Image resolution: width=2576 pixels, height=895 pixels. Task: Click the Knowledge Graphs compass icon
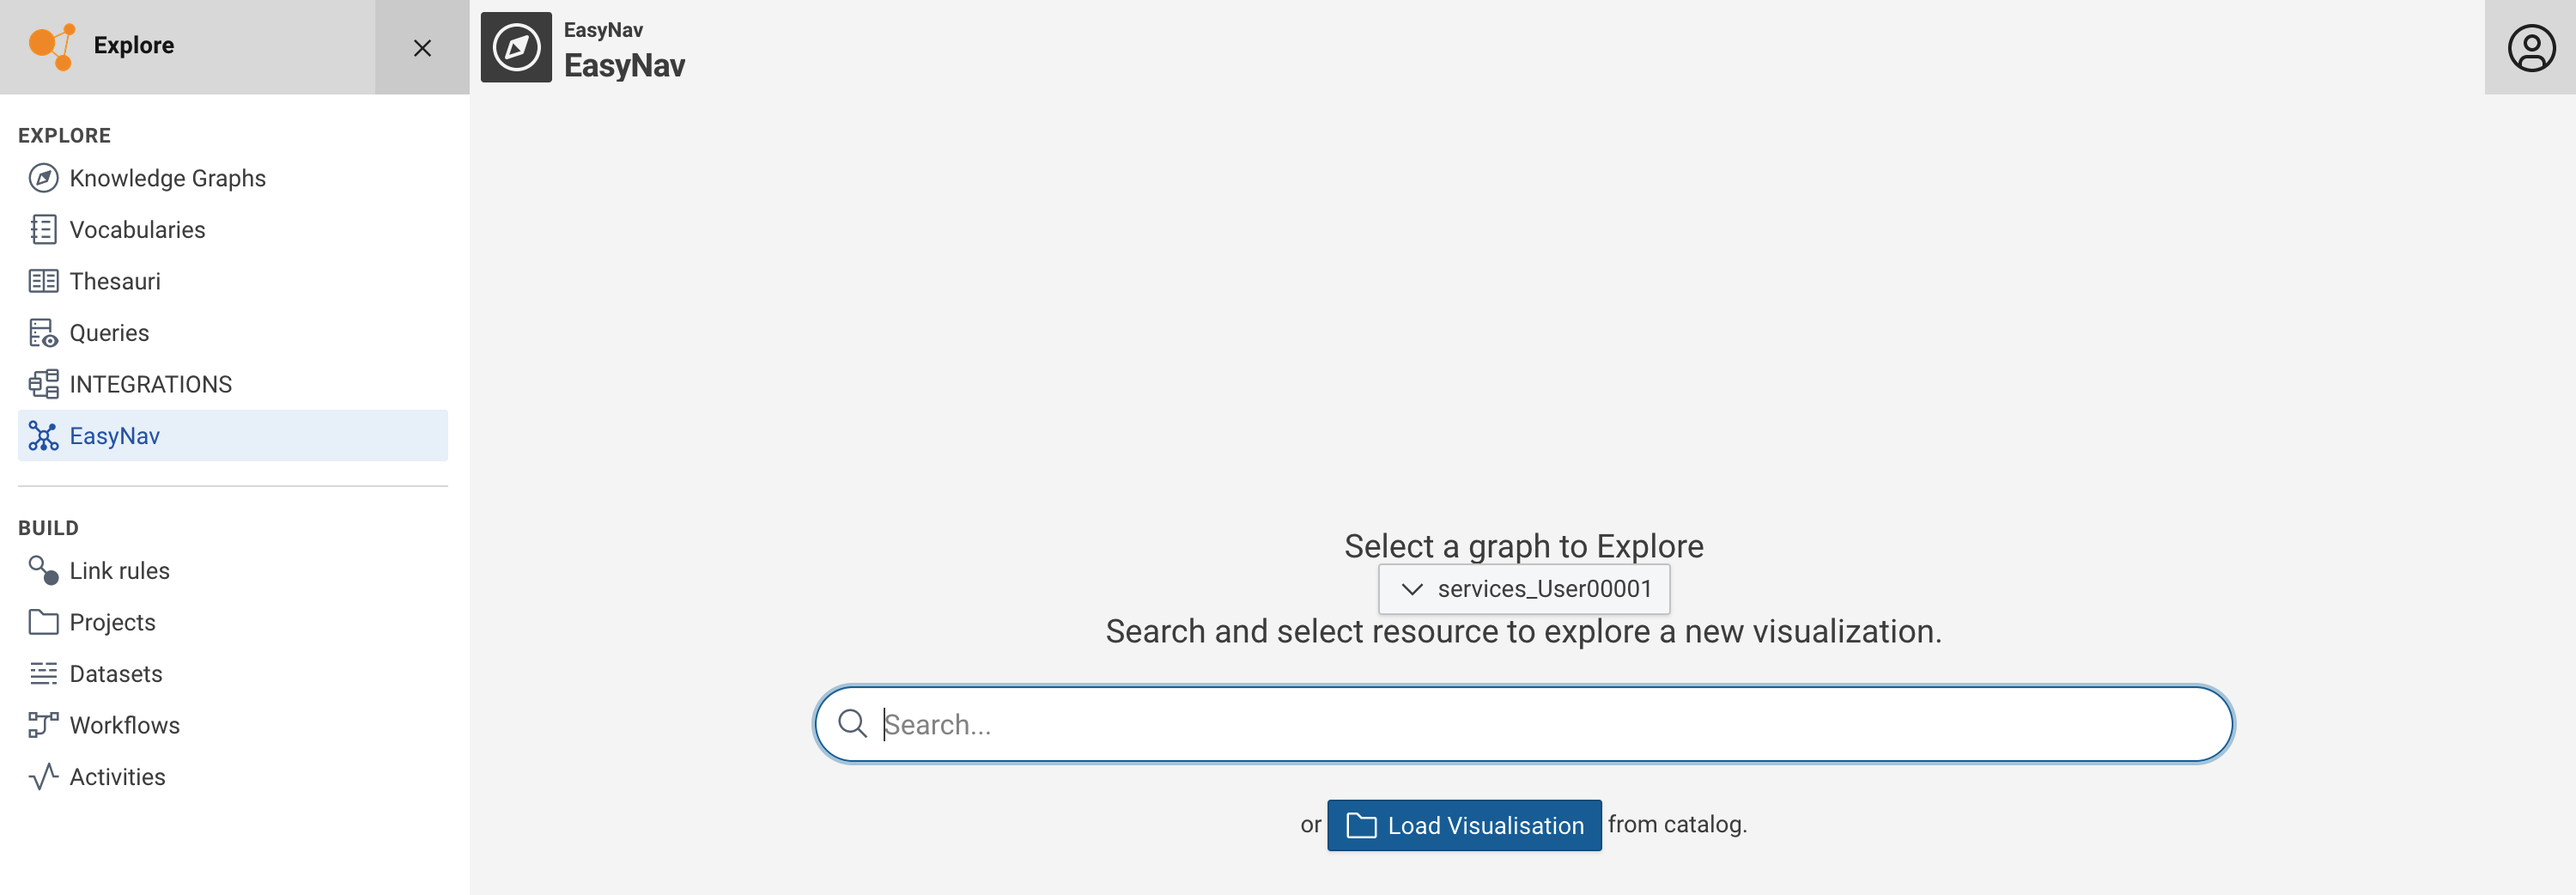coord(43,178)
